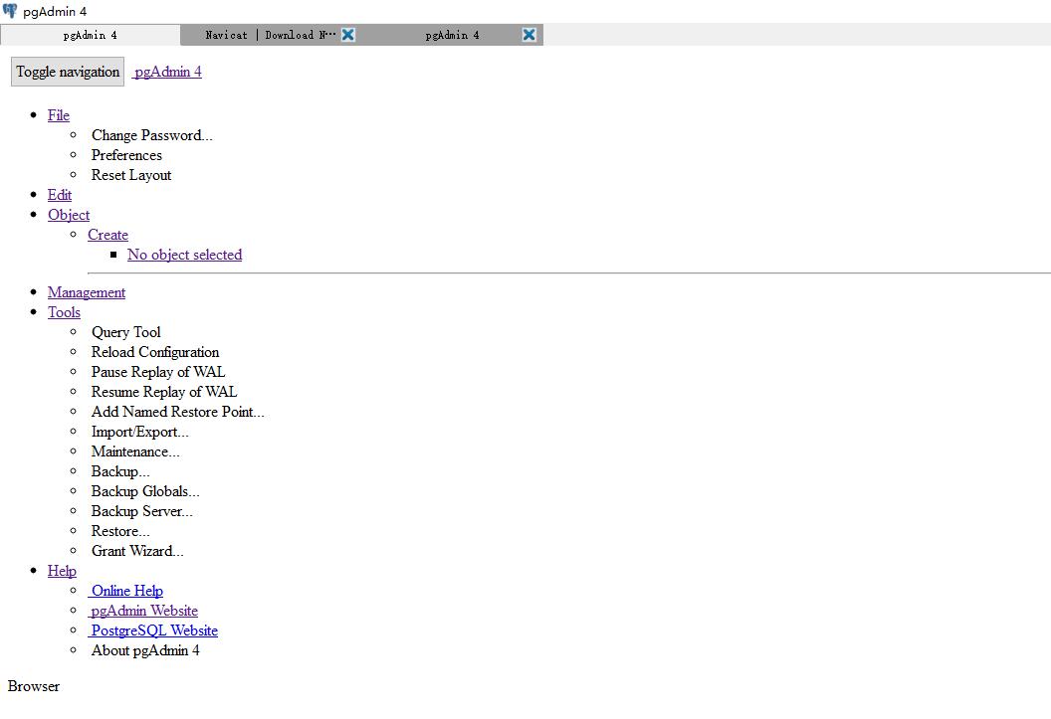Open the Restore... entry
Viewport: 1051px width, 719px height.
(120, 532)
